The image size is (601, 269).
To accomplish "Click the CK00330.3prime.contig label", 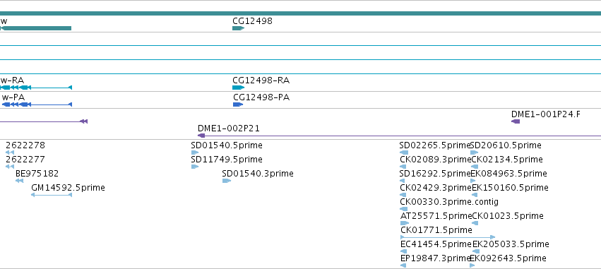I will point(449,202).
